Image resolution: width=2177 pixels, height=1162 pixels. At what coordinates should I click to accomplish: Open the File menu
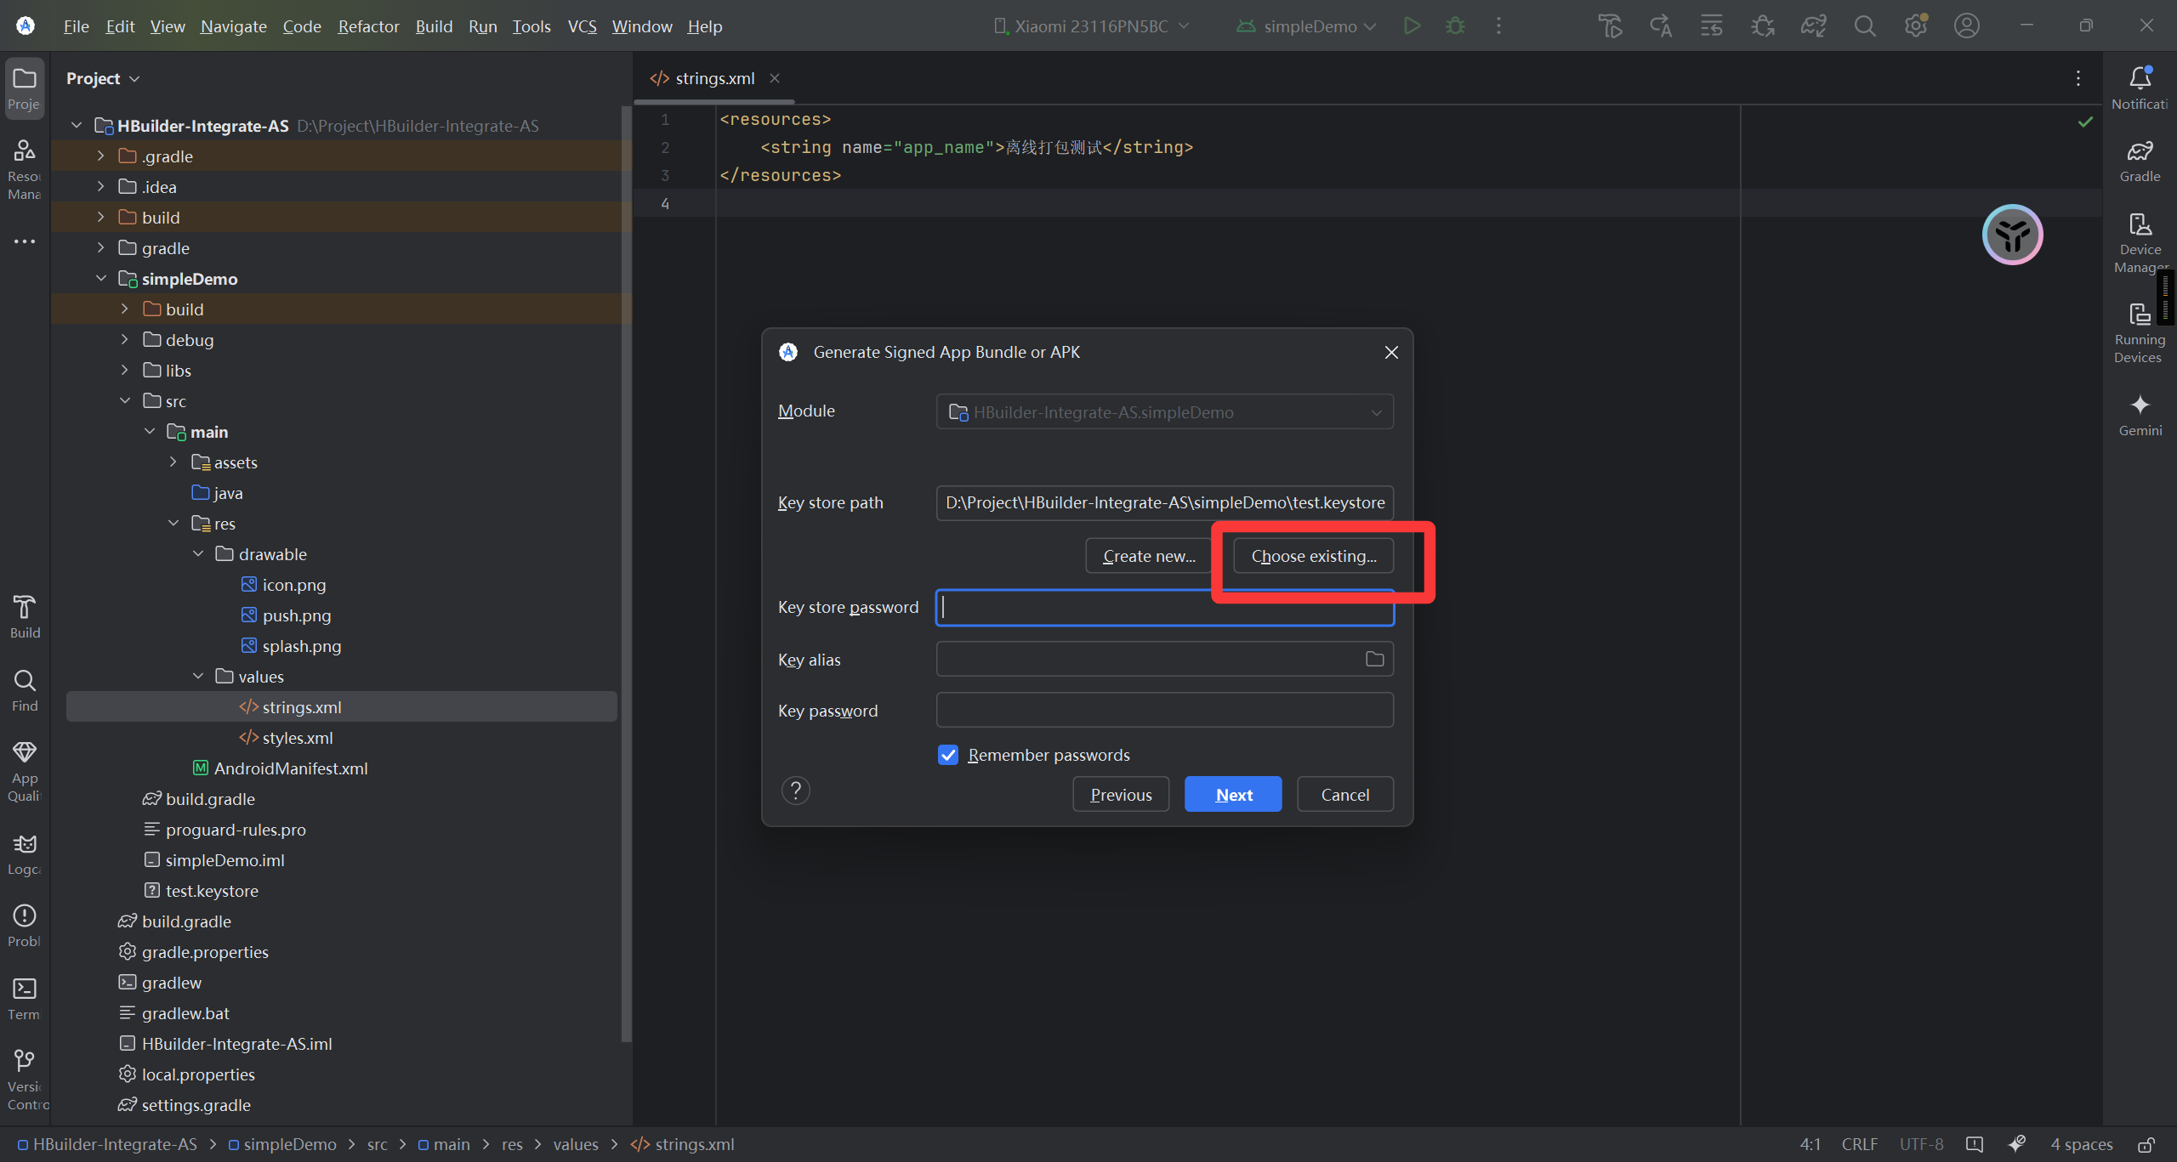coord(76,26)
